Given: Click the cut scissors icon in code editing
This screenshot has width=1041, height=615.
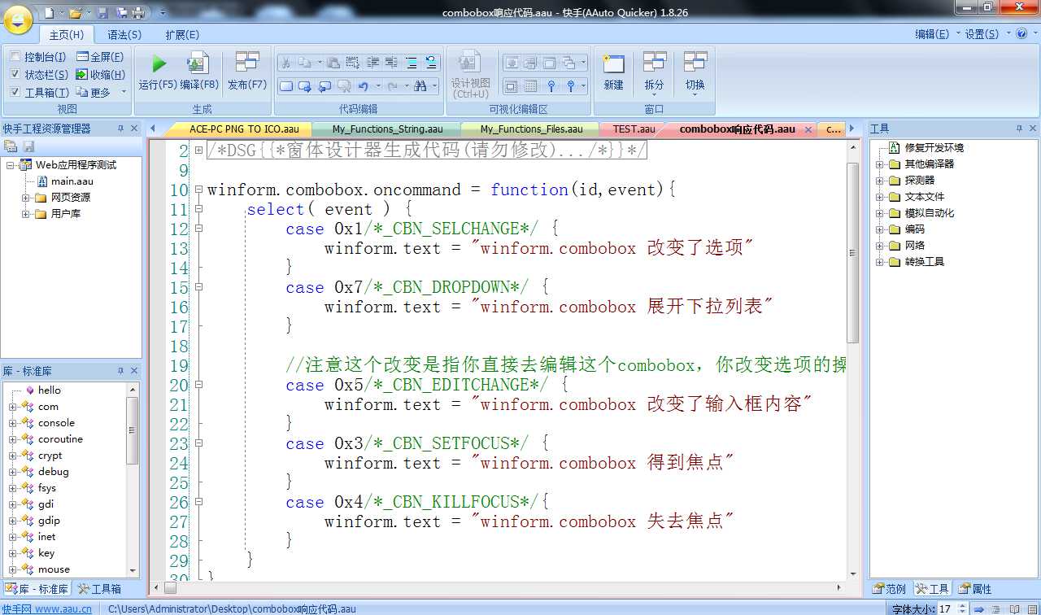Looking at the screenshot, I should 286,63.
